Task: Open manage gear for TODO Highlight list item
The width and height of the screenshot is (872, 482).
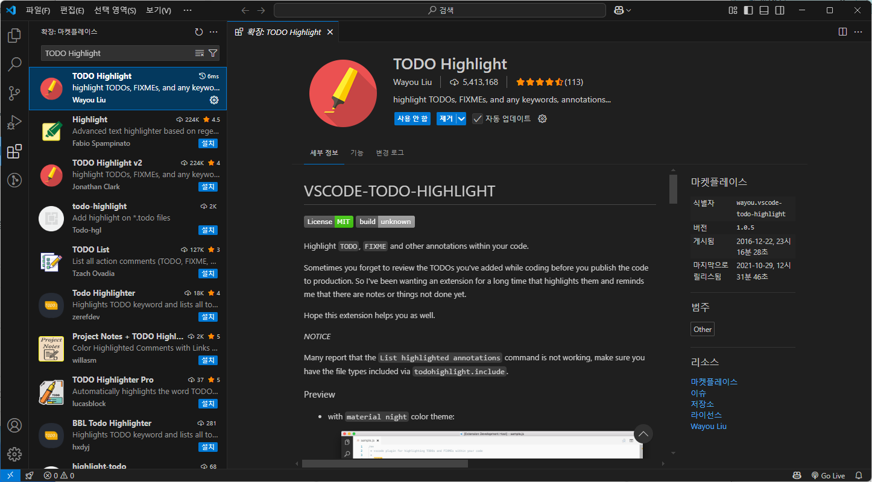Action: click(214, 100)
